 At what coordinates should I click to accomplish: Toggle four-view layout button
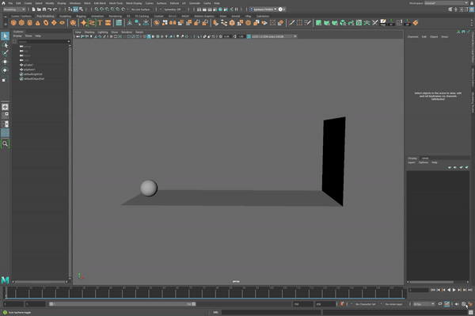coord(6,116)
